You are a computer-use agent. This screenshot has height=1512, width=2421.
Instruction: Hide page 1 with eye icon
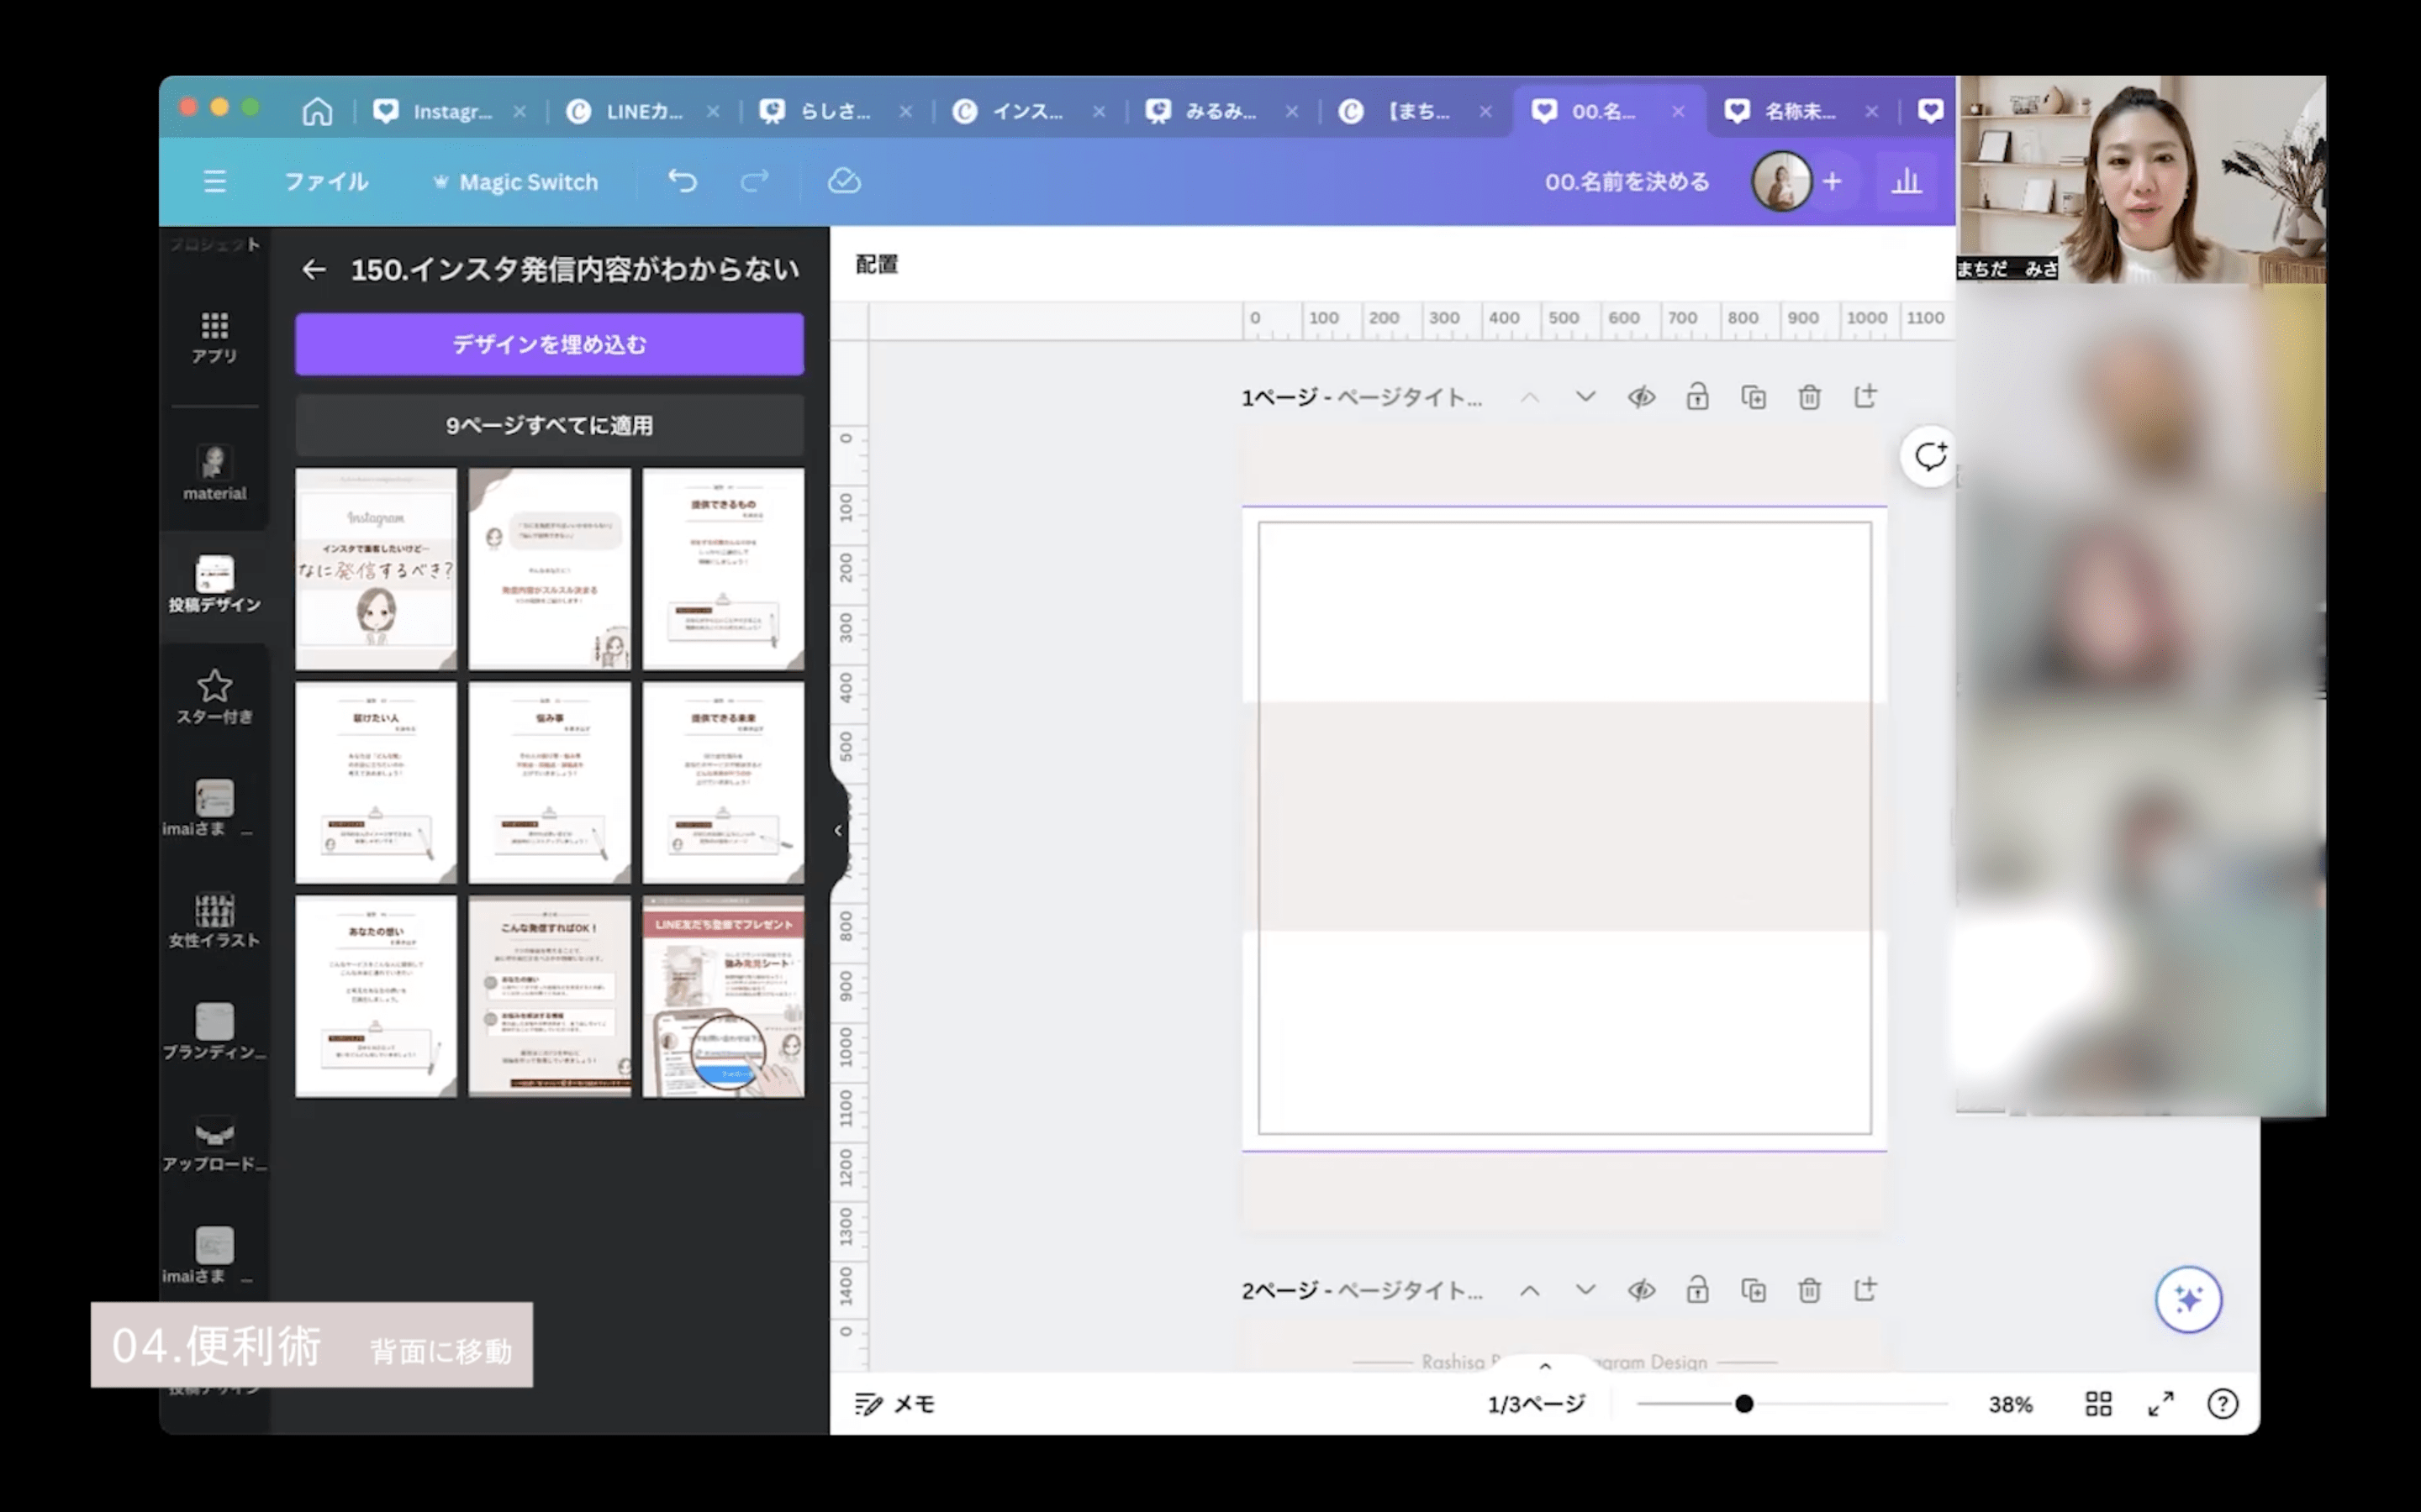point(1641,397)
